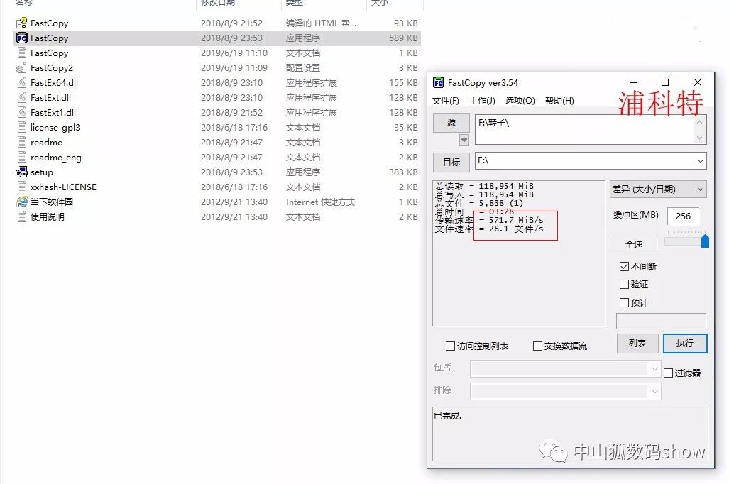Click the 列表 listing button
The image size is (729, 484).
tap(637, 343)
